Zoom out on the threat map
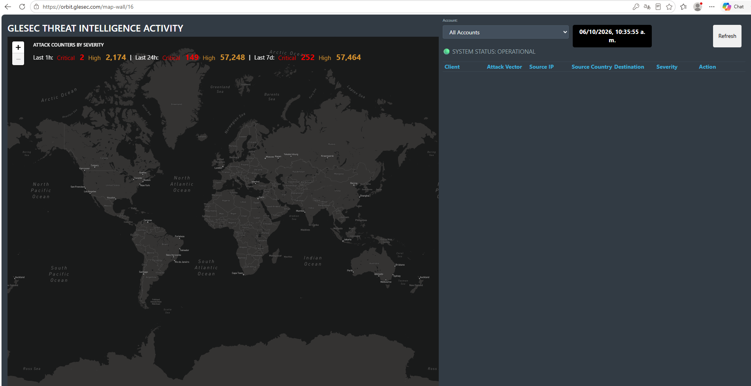This screenshot has width=751, height=386. (18, 59)
